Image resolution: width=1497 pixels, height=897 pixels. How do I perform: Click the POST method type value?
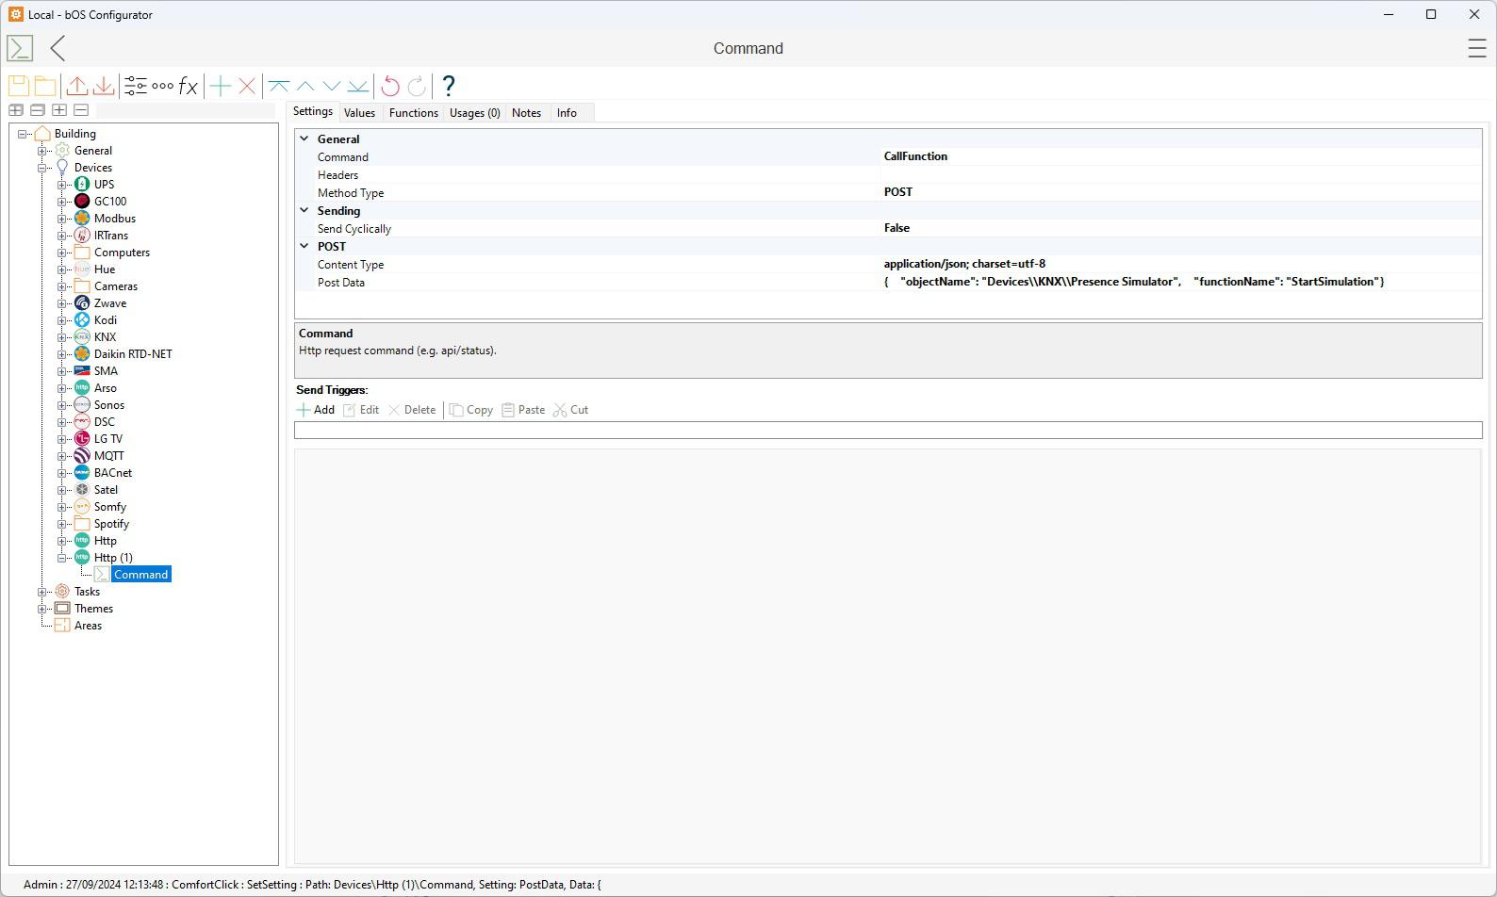pos(898,192)
